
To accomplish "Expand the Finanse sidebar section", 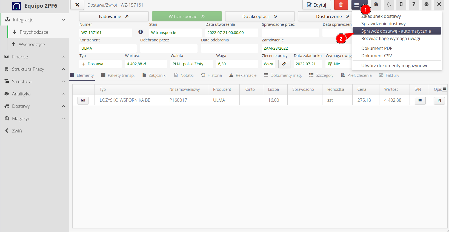I will coord(35,57).
